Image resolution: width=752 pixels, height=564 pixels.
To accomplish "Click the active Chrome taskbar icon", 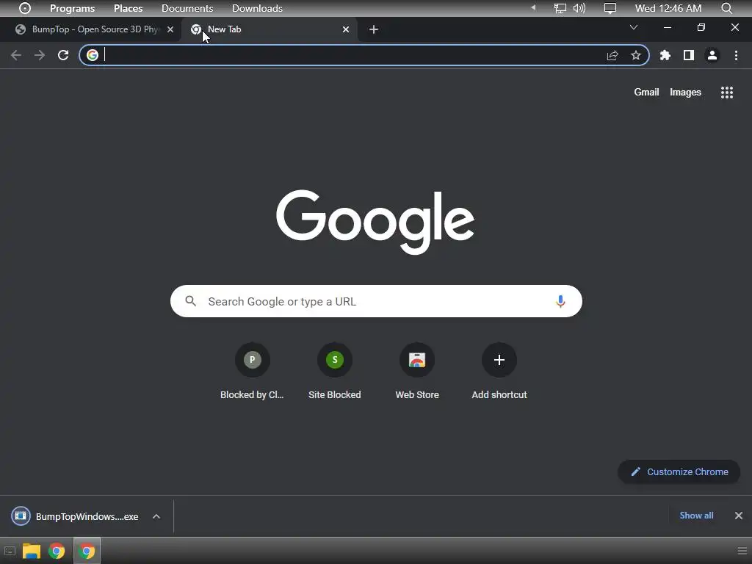I will pyautogui.click(x=87, y=551).
